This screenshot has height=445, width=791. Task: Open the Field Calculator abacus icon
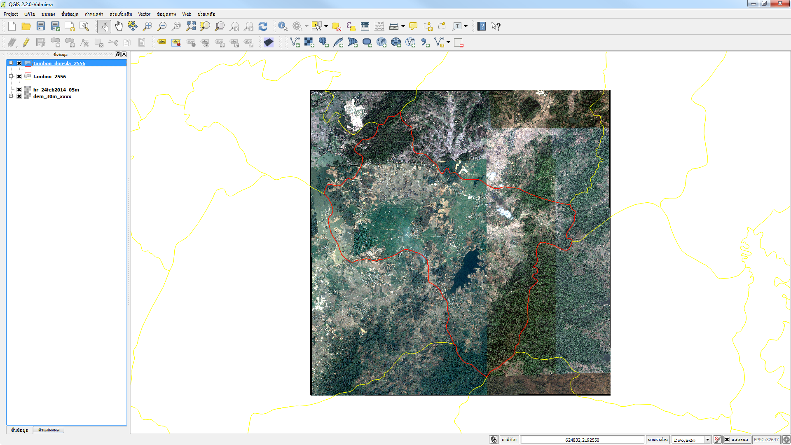379,26
